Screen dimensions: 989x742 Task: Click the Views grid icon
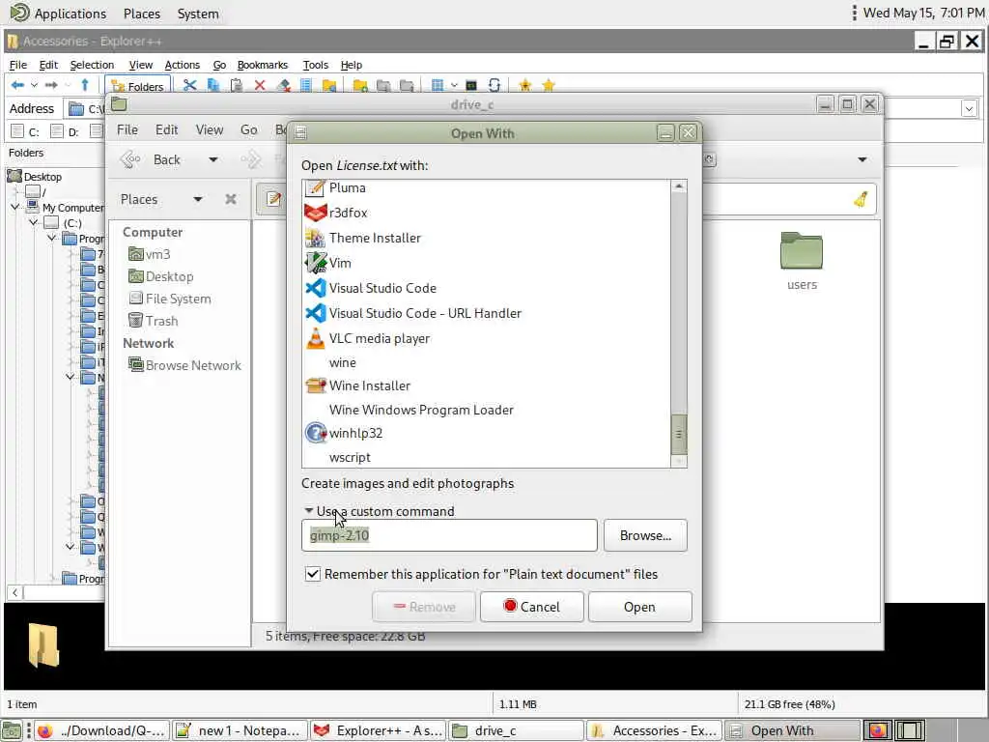click(438, 85)
